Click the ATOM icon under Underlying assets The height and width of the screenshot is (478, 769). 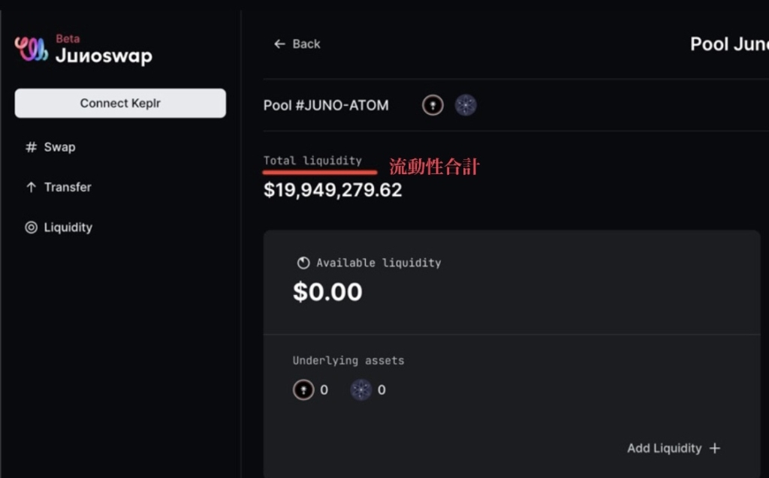pyautogui.click(x=361, y=389)
